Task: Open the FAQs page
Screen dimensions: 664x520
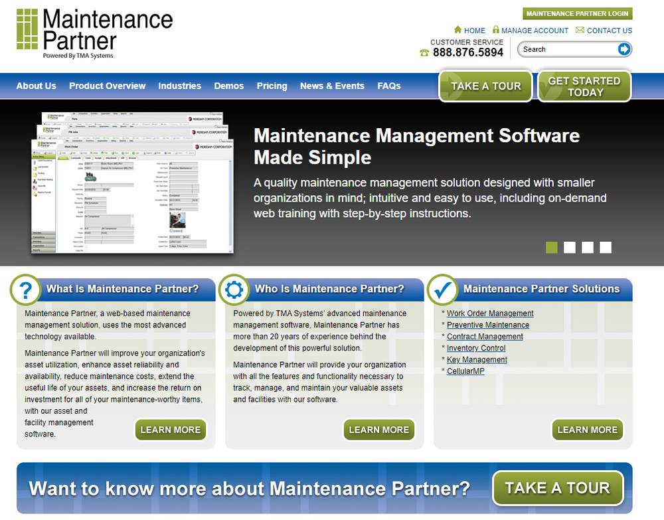Action: coord(388,86)
